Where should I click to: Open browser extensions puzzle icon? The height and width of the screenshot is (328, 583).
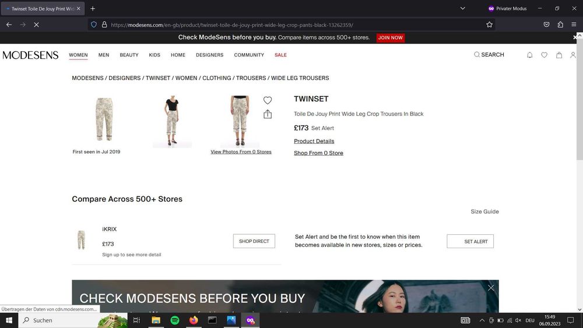pos(560,24)
